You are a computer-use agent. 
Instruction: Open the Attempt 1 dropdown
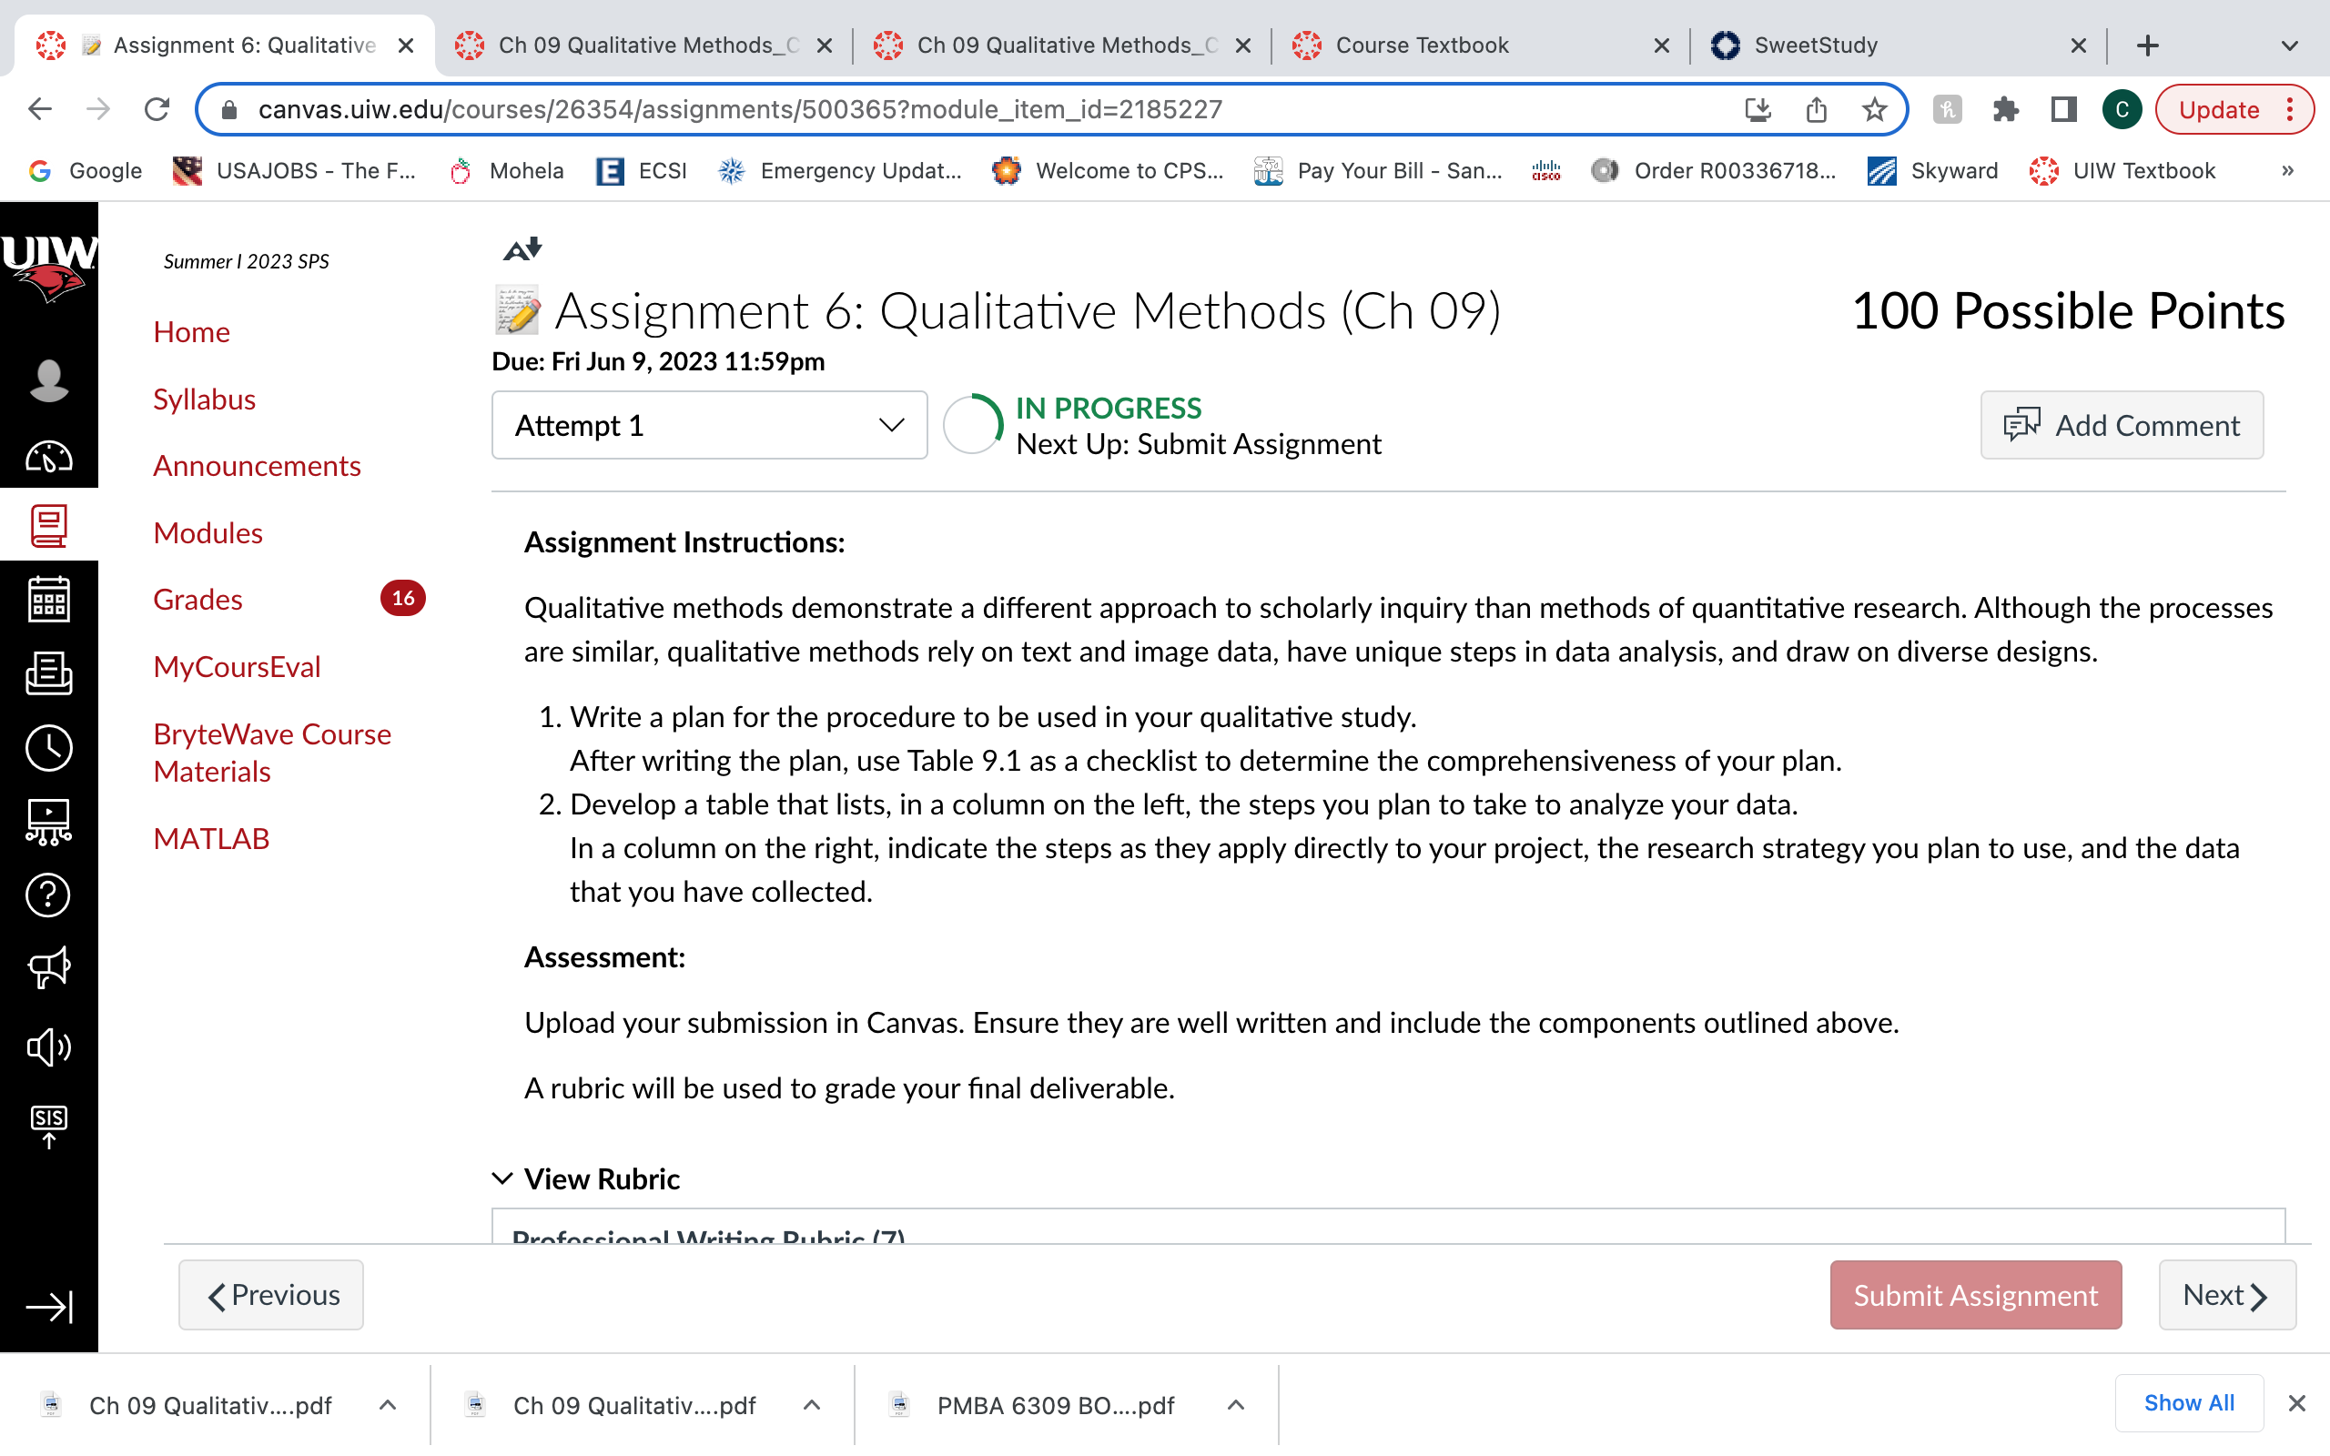click(x=710, y=425)
